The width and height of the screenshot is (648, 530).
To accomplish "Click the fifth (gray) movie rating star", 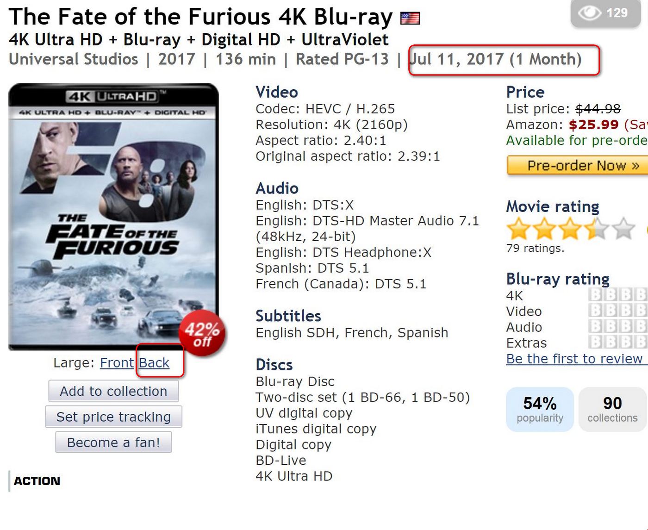I will pos(623,229).
